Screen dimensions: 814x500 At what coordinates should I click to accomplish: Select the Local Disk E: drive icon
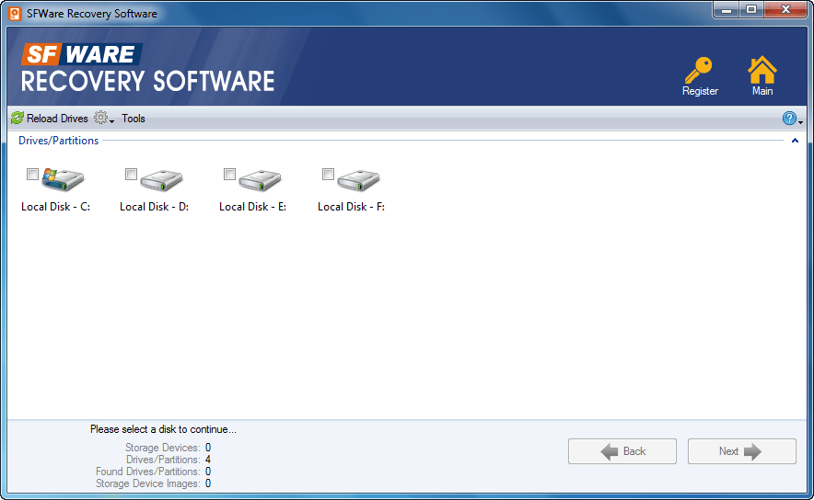(260, 180)
